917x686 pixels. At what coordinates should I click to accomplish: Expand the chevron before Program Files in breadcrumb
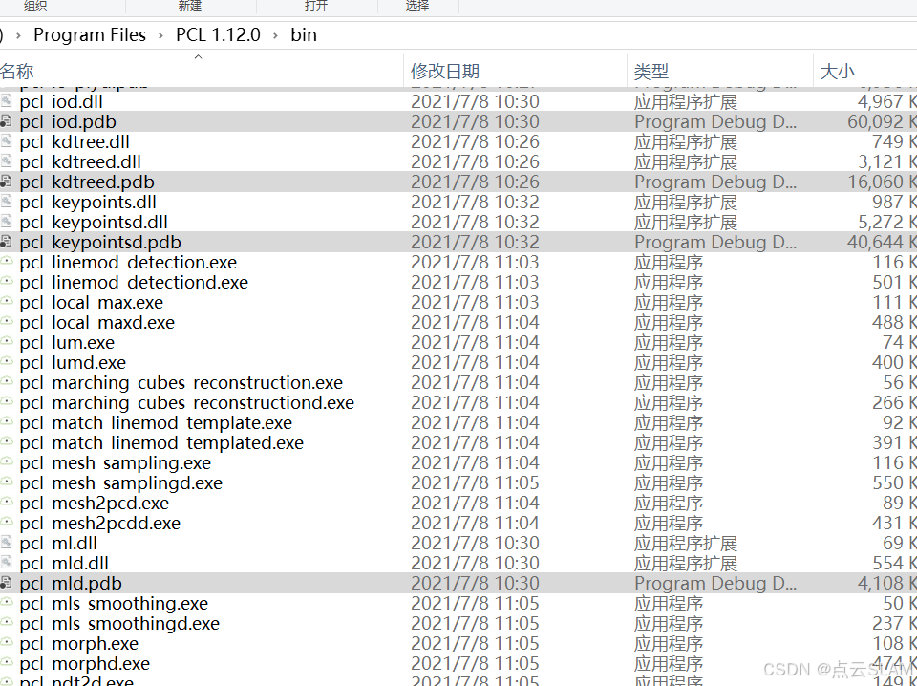click(x=19, y=35)
